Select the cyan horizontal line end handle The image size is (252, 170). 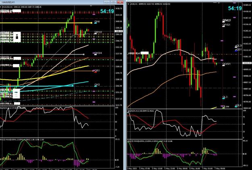73,86
